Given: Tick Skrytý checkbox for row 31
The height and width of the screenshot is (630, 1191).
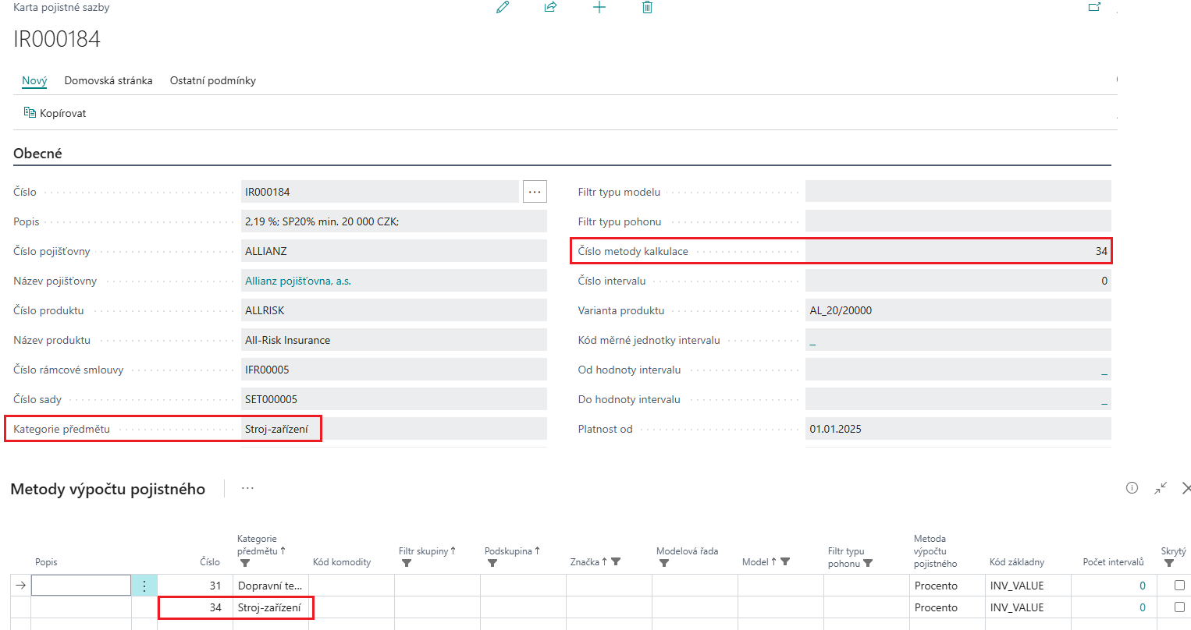Looking at the screenshot, I should click(x=1179, y=585).
